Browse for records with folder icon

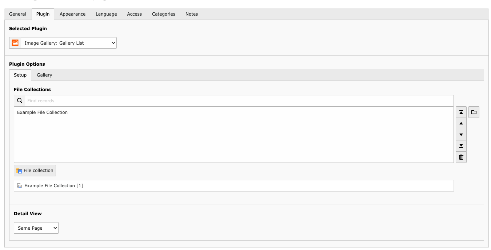pos(474,112)
